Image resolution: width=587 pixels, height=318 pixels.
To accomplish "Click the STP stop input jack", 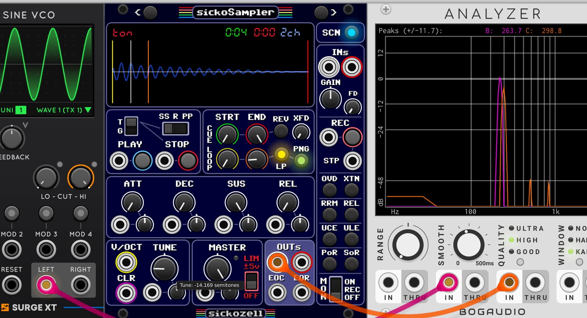I will 353,161.
